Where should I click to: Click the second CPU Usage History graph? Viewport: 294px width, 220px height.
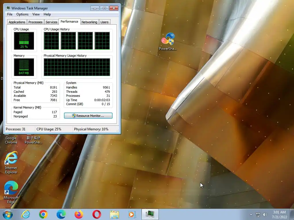(68, 41)
